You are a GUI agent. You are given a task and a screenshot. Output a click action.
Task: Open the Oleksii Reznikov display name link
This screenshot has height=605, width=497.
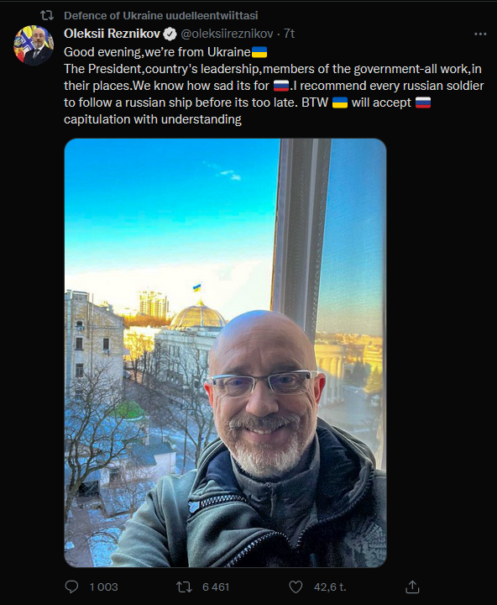coord(112,34)
